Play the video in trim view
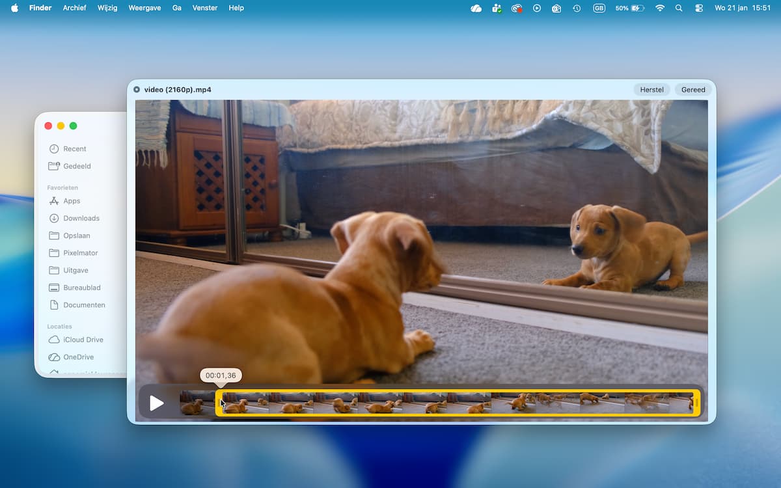This screenshot has height=488, width=781. [156, 403]
